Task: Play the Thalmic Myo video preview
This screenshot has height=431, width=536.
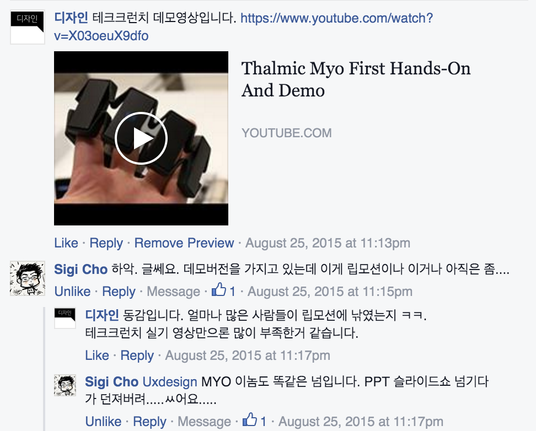Action: [141, 138]
